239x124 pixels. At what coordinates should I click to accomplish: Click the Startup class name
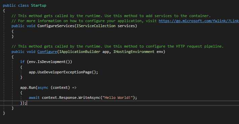(39, 5)
